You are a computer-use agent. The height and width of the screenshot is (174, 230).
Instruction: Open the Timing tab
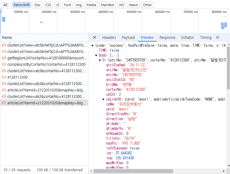pyautogui.click(x=206, y=38)
